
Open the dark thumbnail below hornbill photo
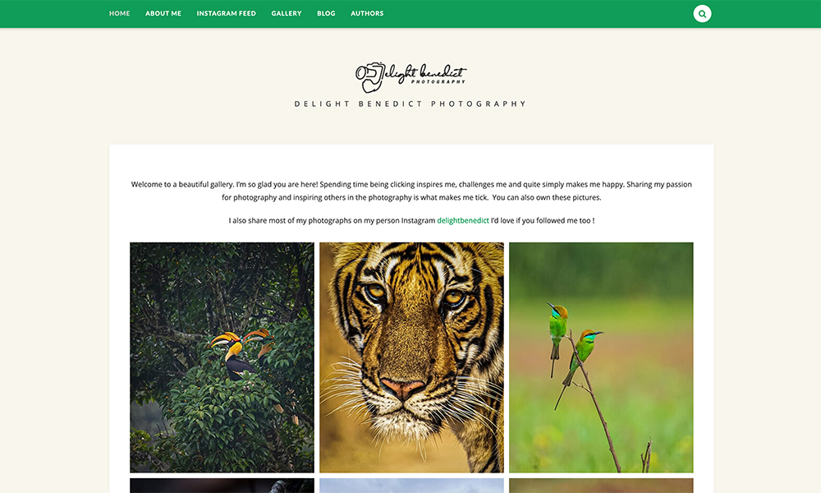(222, 486)
